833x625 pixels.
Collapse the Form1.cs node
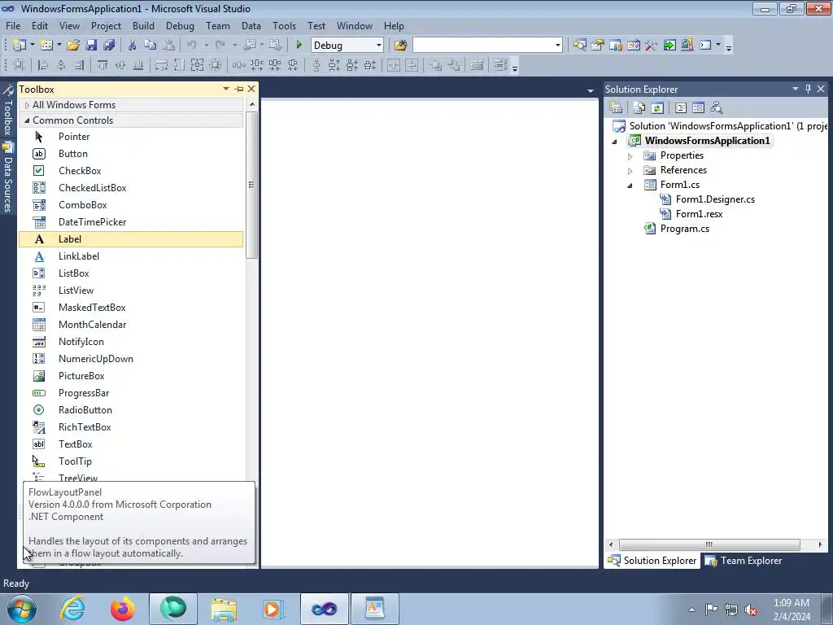[x=630, y=186]
